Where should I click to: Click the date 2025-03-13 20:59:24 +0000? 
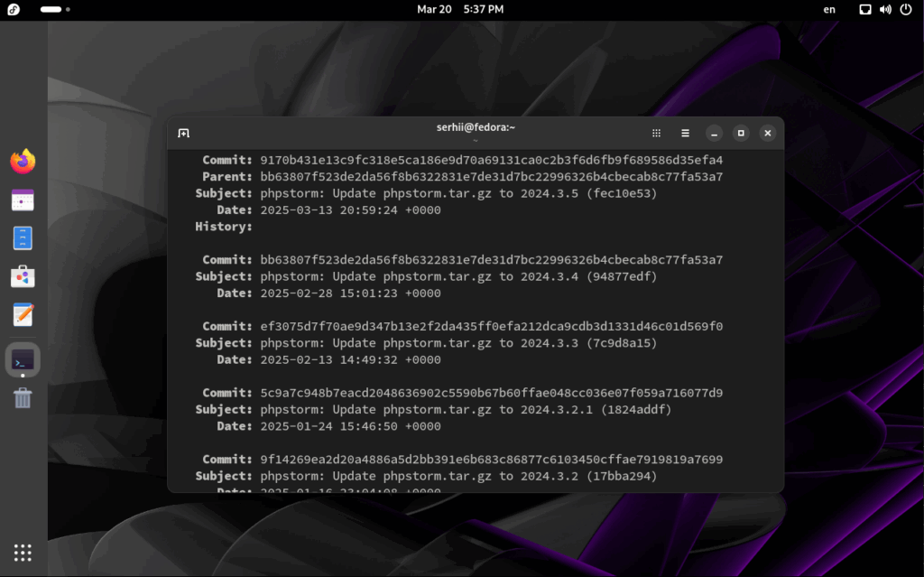tap(351, 210)
